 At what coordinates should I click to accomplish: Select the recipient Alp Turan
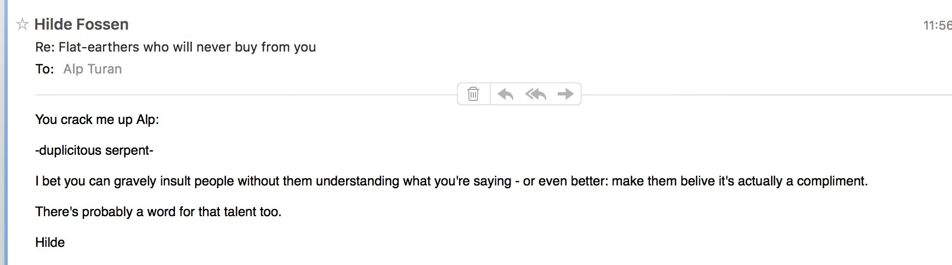coord(92,69)
